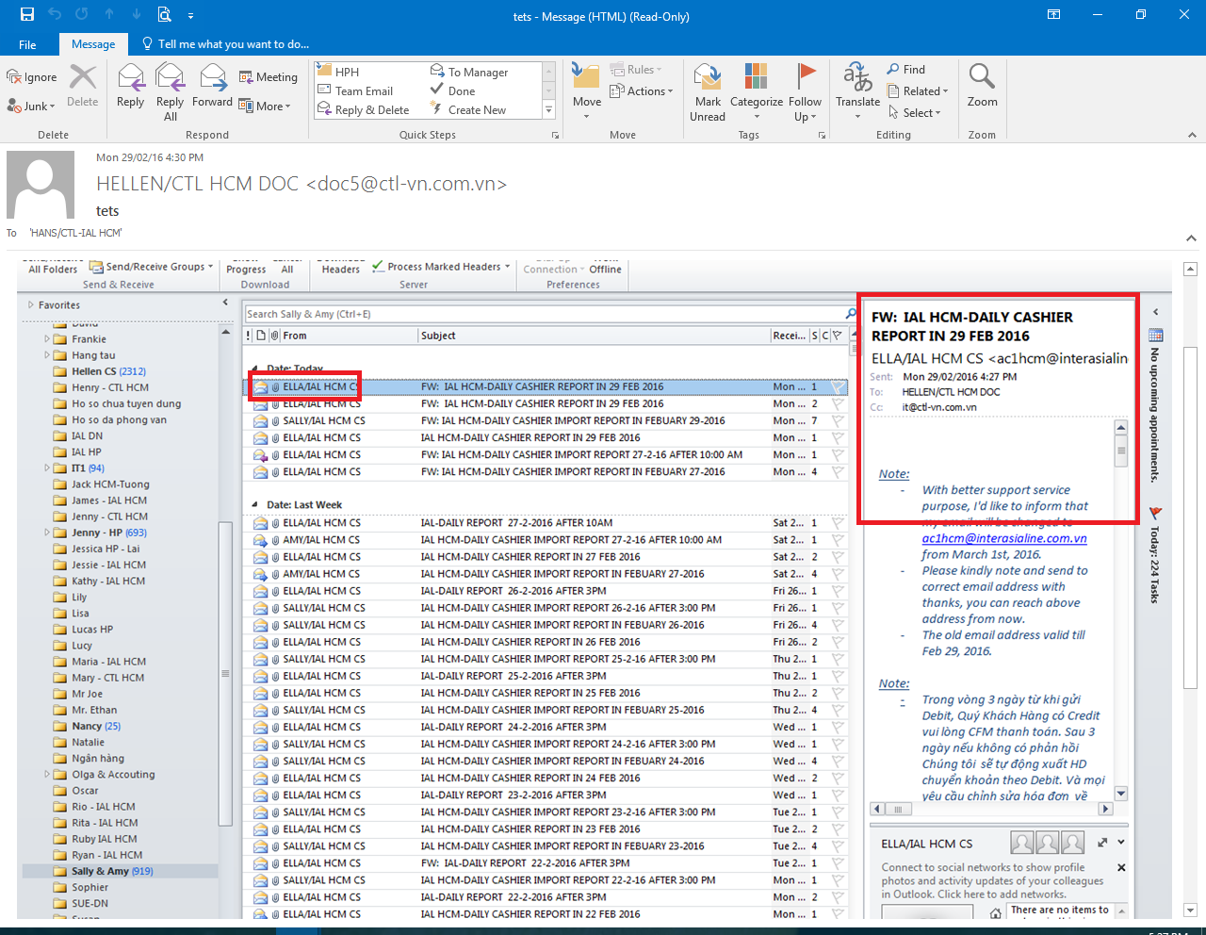Collapse the Date: Today group
Image resolution: width=1206 pixels, height=935 pixels.
click(253, 369)
